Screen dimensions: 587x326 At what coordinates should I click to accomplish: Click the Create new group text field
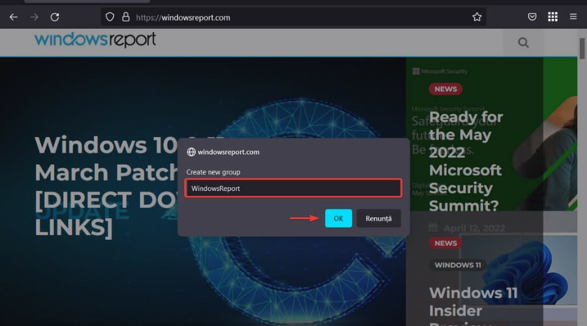(x=293, y=188)
